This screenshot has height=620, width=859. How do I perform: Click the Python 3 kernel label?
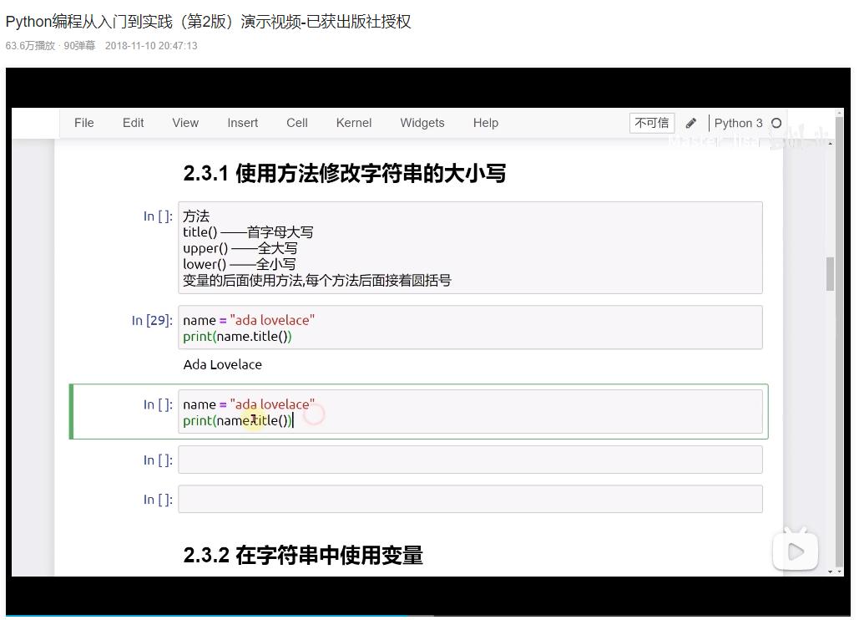tap(740, 123)
